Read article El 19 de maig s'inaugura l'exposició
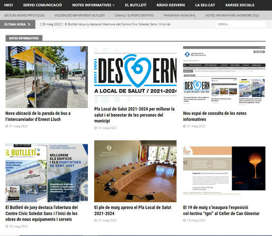 221,211
